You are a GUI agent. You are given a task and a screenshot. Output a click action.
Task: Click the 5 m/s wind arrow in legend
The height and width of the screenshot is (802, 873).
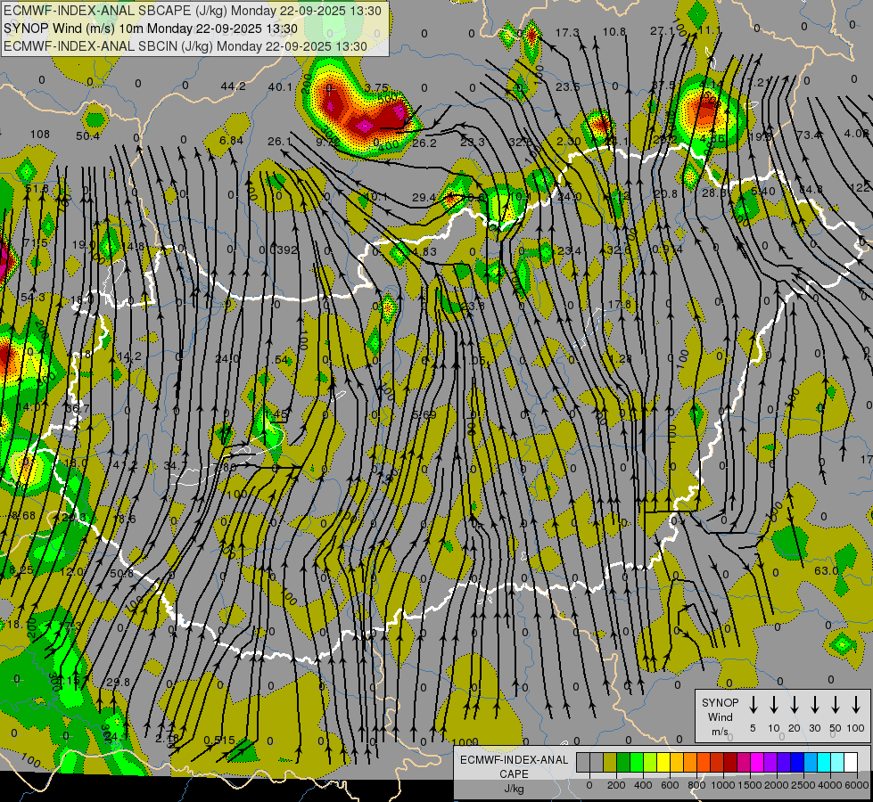[x=754, y=705]
